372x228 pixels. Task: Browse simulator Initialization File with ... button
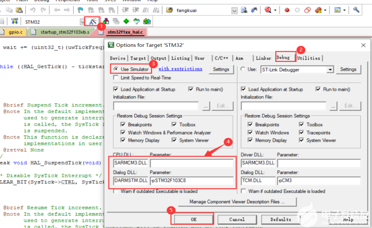[206, 106]
